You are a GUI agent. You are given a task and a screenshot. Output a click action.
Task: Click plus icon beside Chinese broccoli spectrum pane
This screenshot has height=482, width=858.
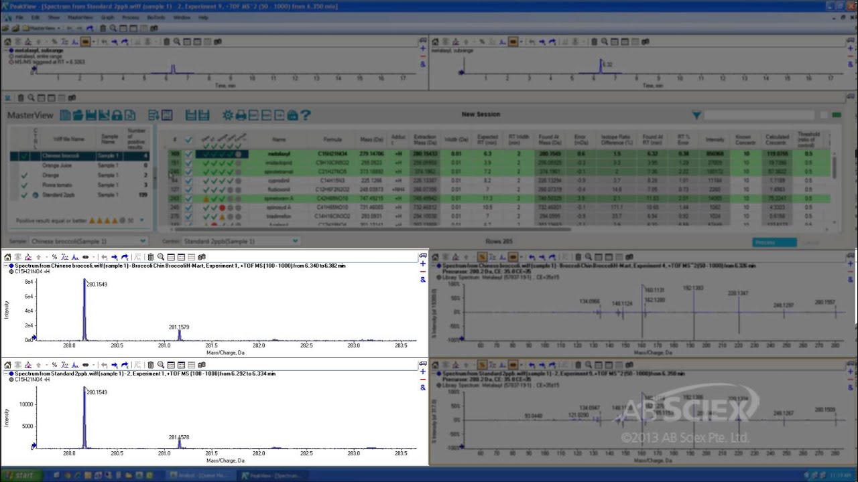[423, 264]
